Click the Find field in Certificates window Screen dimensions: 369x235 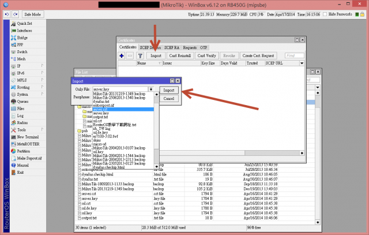pos(295,55)
